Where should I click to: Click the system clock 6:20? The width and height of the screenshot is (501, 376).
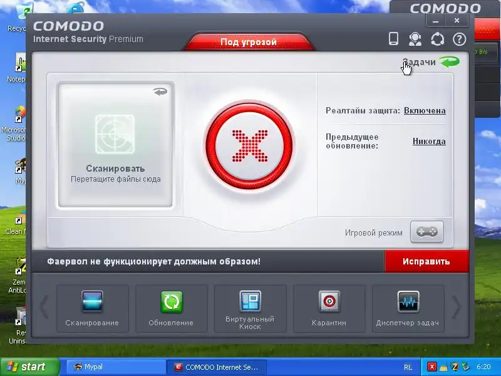(x=483, y=367)
